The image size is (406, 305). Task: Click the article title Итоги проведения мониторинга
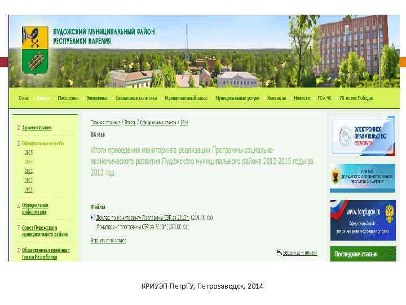pyautogui.click(x=202, y=162)
